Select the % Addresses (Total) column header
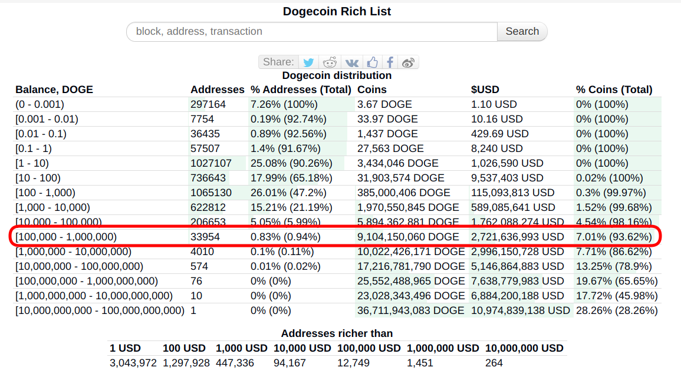Screen dimensions: 681x377 [301, 90]
